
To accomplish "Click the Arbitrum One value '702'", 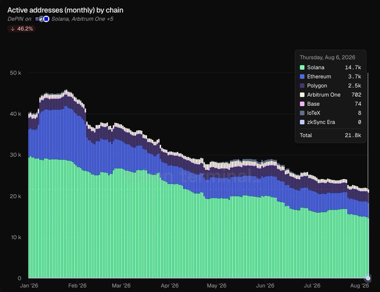I will (x=357, y=95).
